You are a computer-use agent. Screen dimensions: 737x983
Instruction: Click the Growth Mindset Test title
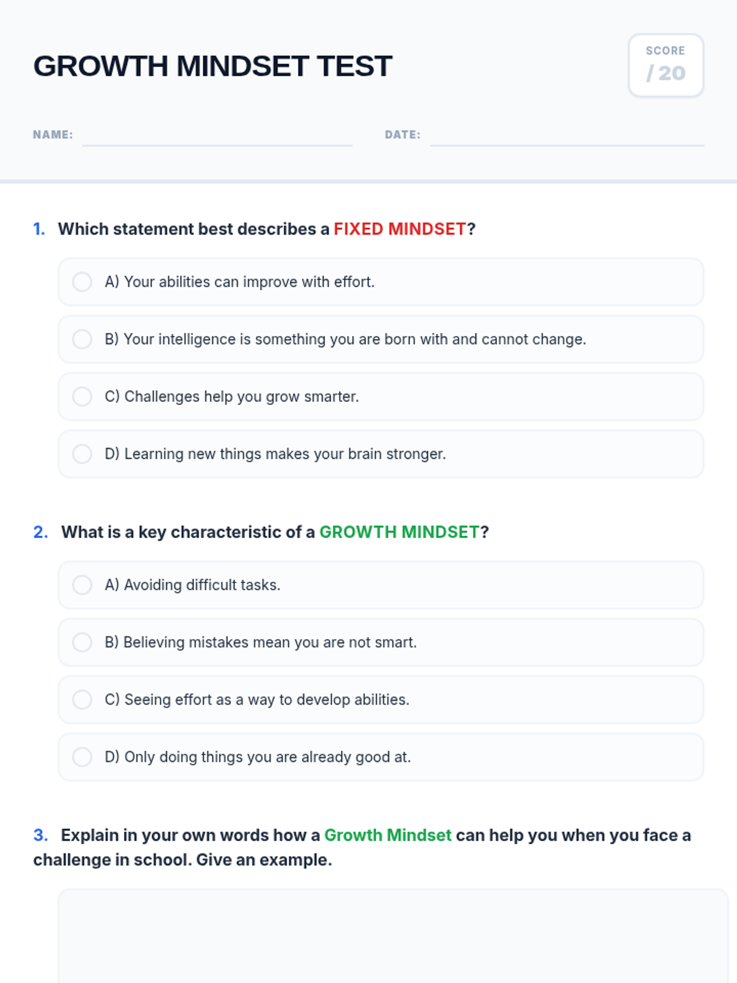click(x=213, y=66)
